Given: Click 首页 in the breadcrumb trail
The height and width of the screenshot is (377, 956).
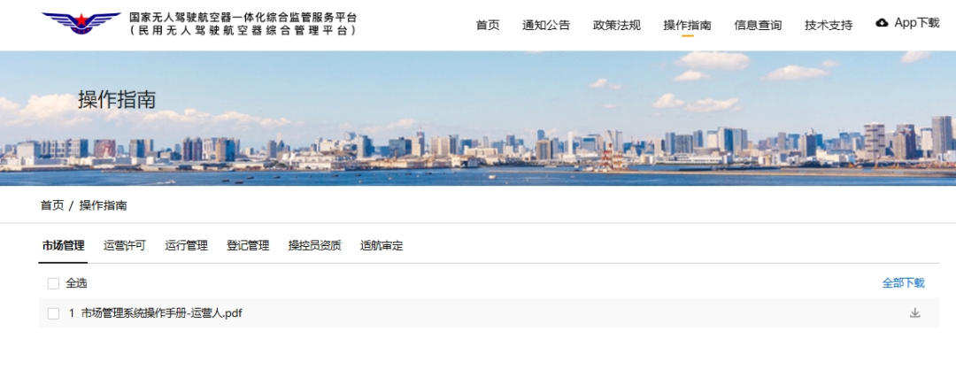Looking at the screenshot, I should click(52, 205).
